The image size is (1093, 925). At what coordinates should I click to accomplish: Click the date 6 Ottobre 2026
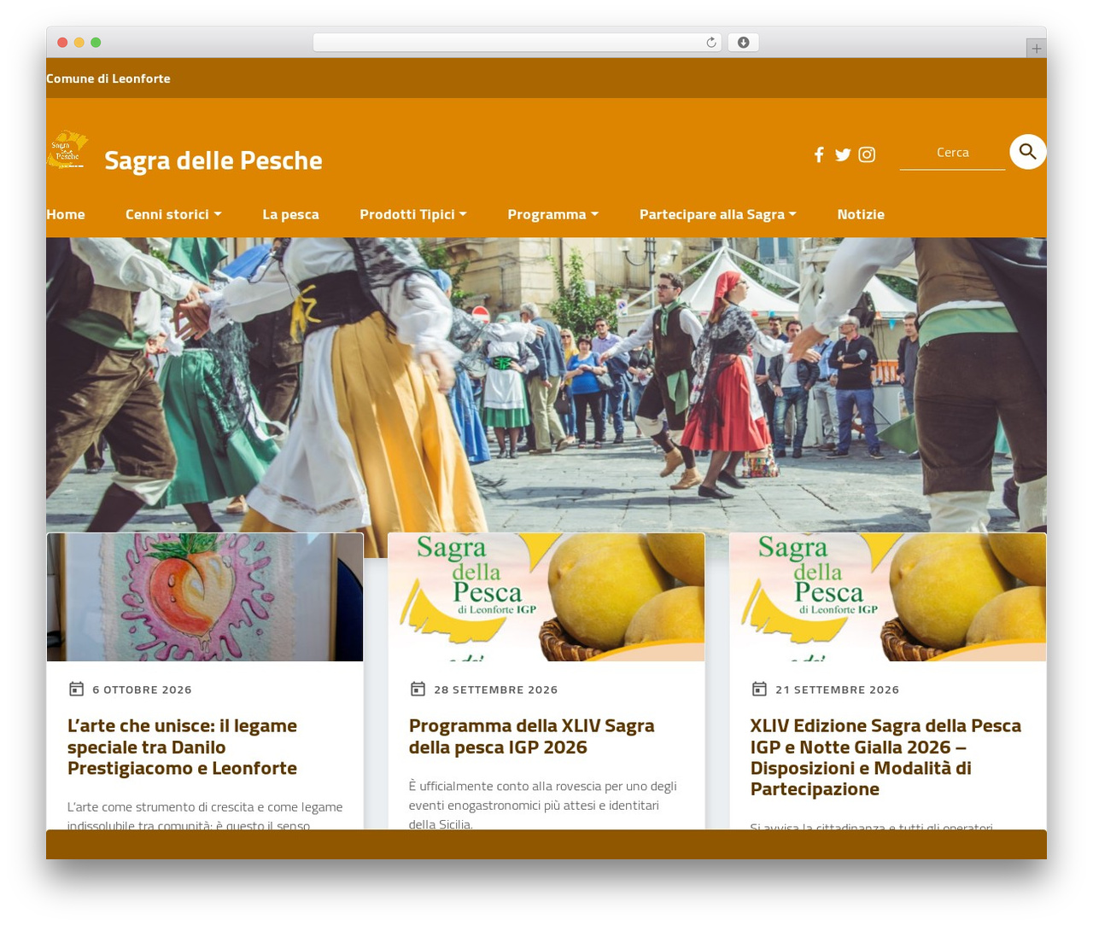point(142,689)
